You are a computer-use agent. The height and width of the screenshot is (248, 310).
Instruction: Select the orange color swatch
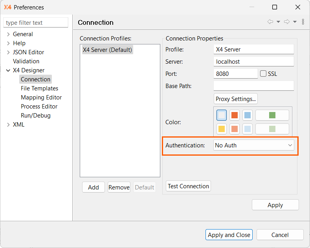click(235, 115)
